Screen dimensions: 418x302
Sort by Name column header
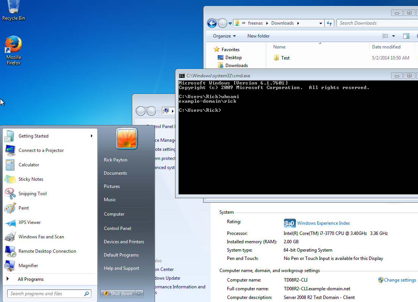(279, 47)
